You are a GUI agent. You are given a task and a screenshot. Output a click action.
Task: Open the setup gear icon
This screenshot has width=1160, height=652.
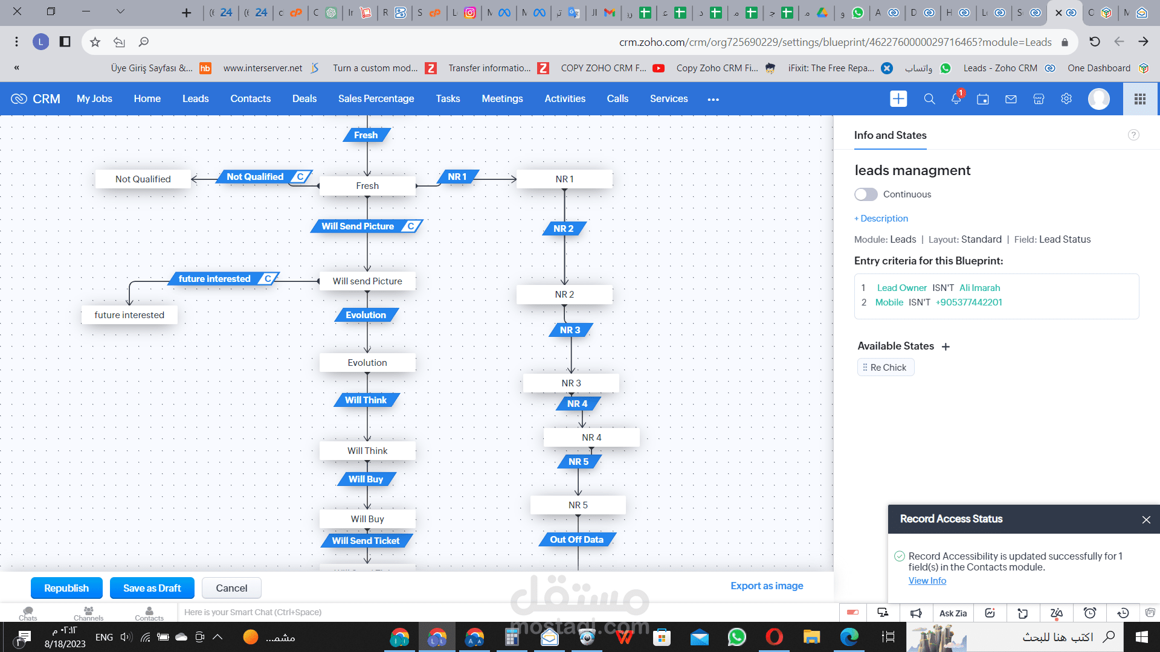(1066, 98)
